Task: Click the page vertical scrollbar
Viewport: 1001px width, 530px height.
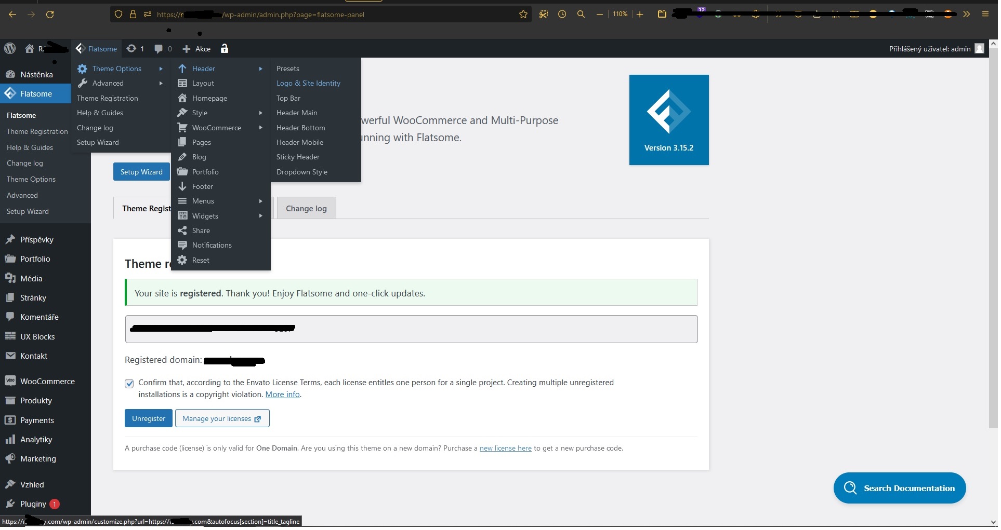Action: coord(994,239)
